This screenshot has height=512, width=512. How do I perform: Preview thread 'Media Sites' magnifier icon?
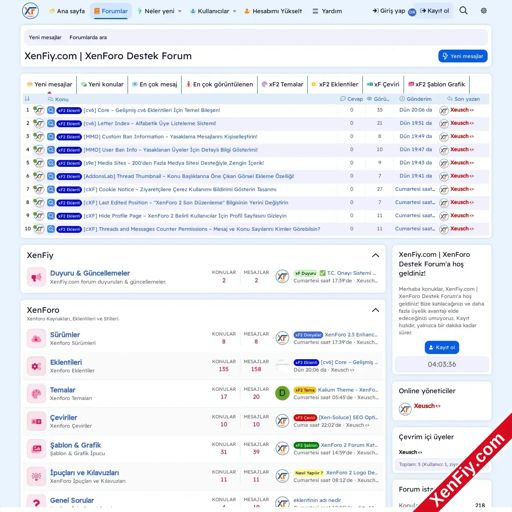click(x=51, y=163)
